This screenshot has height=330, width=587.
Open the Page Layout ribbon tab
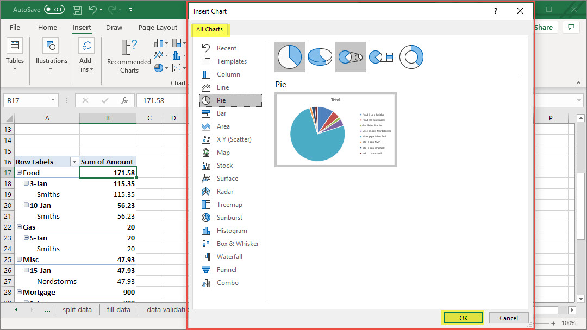pos(158,28)
